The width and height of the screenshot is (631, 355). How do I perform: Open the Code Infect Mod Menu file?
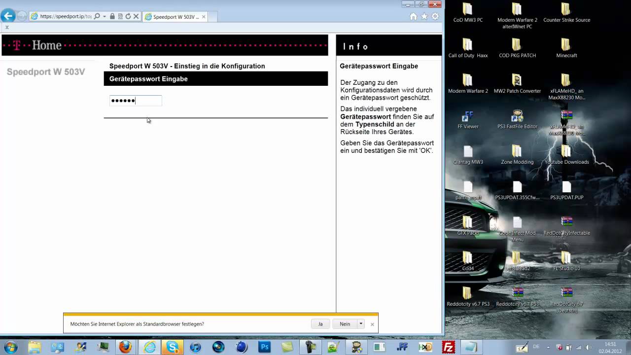click(517, 229)
